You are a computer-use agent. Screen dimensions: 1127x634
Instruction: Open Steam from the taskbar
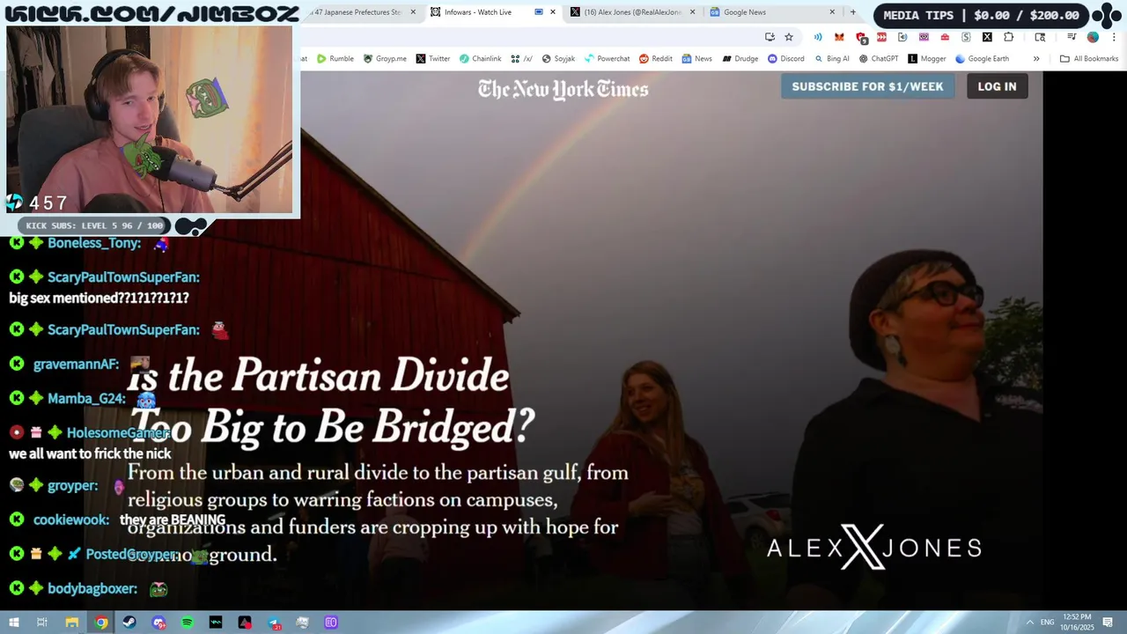129,623
